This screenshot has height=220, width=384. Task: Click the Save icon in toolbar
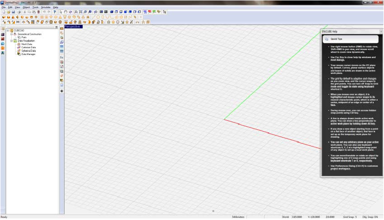coord(12,12)
